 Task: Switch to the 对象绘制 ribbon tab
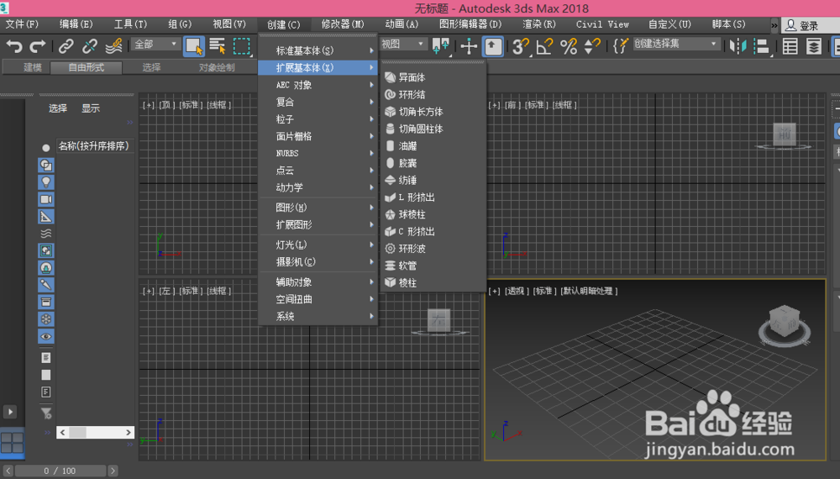(217, 67)
